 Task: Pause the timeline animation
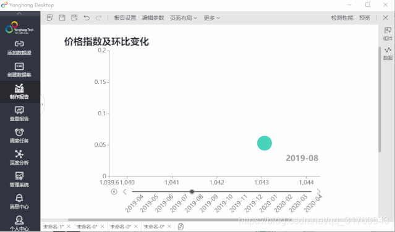point(114,192)
